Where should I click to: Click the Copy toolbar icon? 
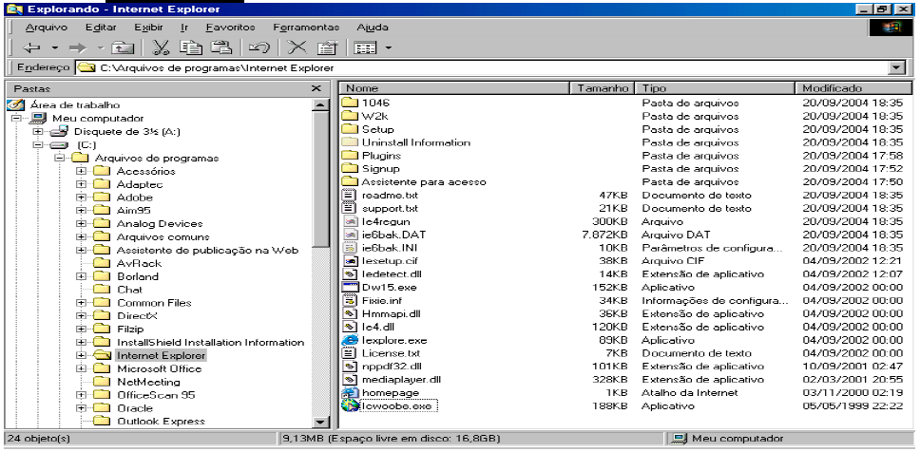(191, 48)
